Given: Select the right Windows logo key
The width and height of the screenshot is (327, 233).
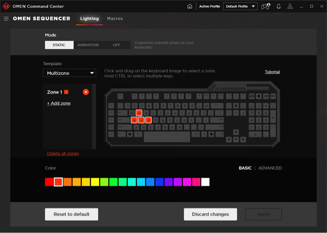Looking at the screenshot, I should tap(211, 134).
